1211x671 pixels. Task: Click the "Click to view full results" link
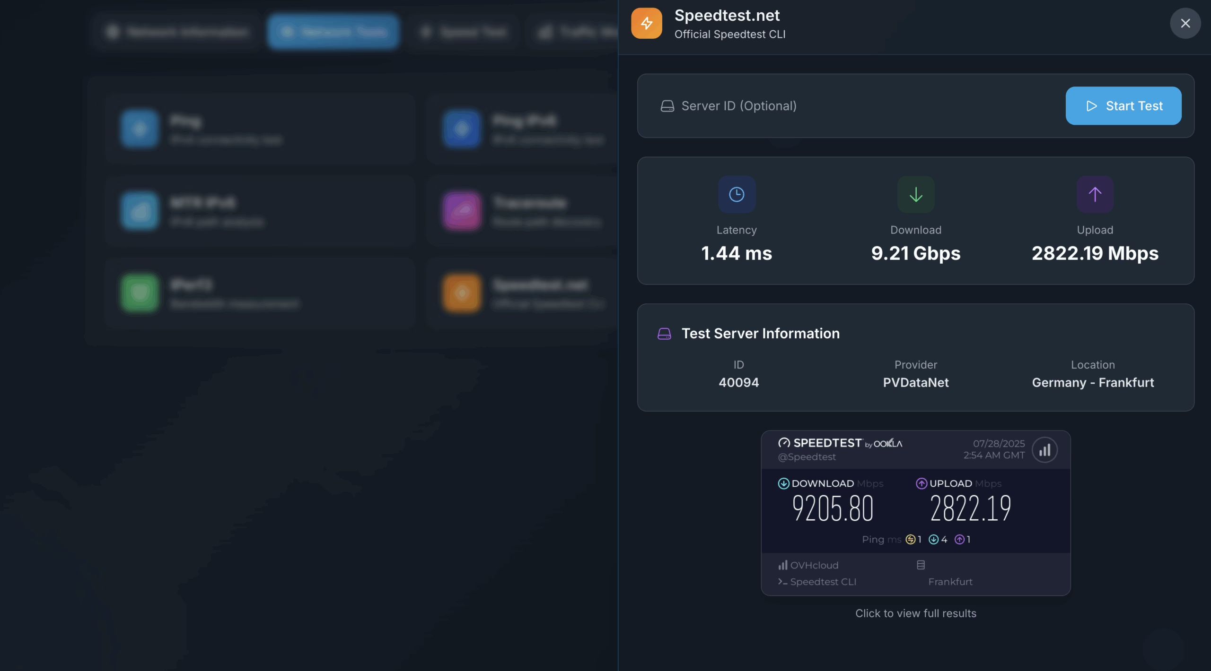coord(915,613)
